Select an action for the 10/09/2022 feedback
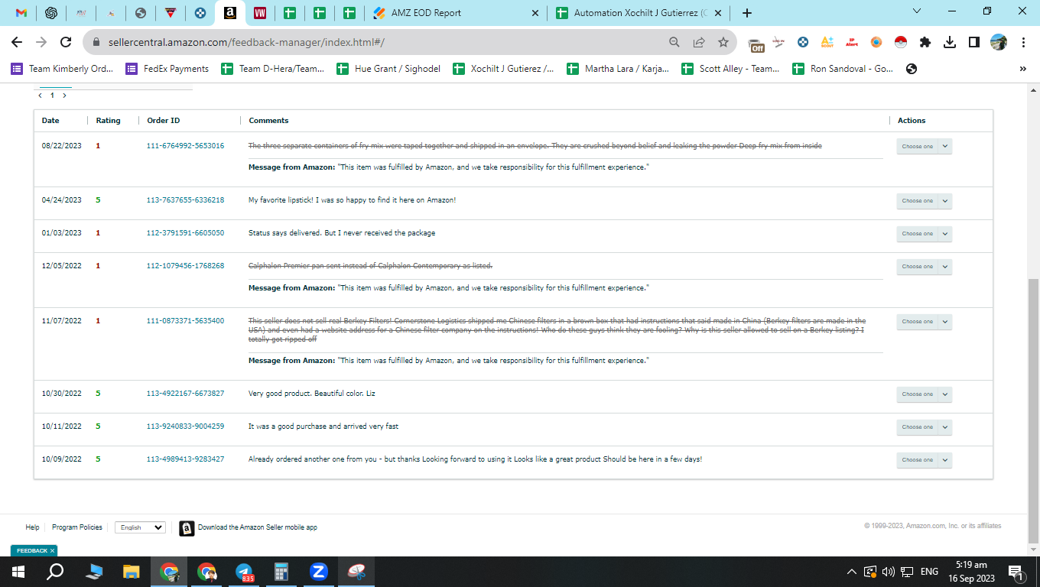The image size is (1040, 587). point(924,460)
